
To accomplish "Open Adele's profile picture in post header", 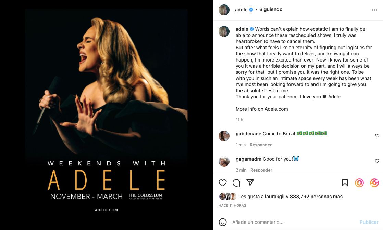I will 224,10.
